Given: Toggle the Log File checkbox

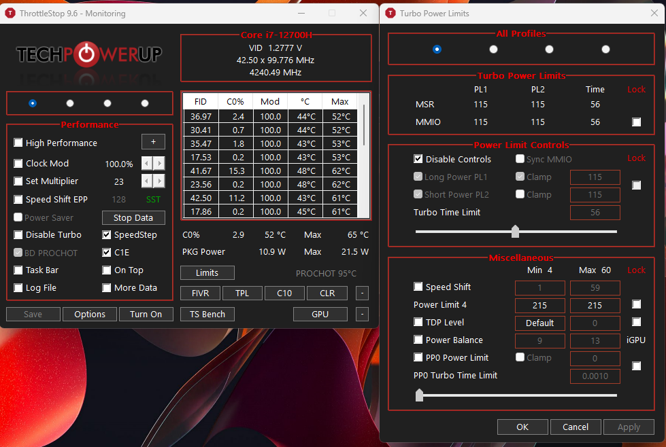Looking at the screenshot, I should point(18,287).
